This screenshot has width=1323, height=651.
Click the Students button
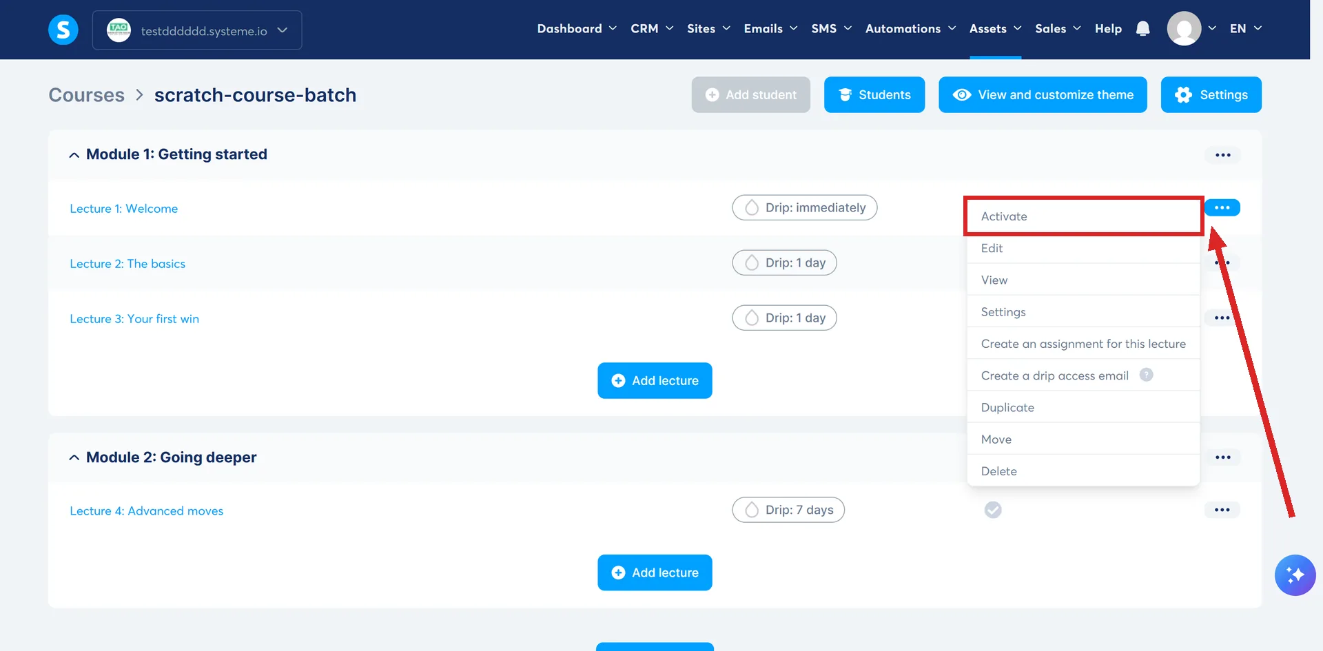[x=874, y=94]
